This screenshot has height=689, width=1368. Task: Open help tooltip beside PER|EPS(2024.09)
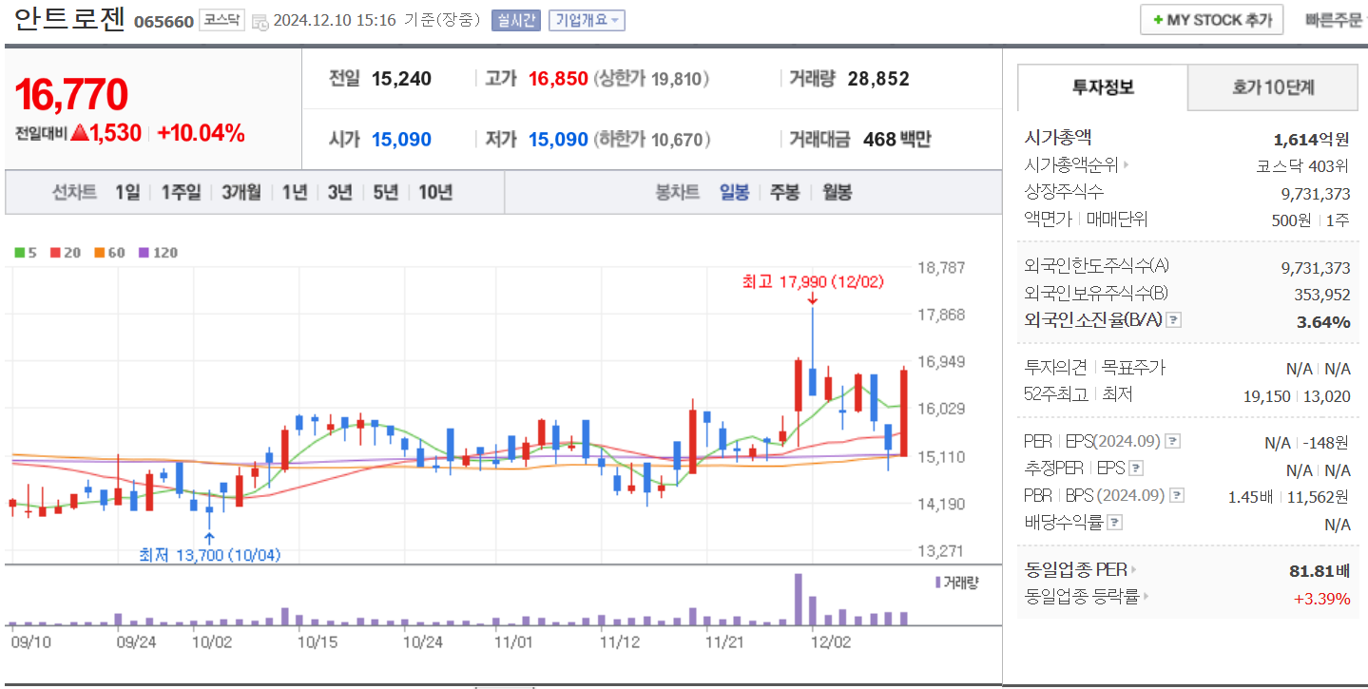pyautogui.click(x=1171, y=442)
